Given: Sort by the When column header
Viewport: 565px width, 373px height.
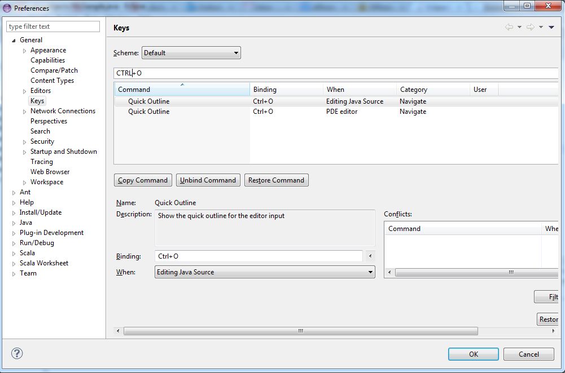Looking at the screenshot, I should pyautogui.click(x=360, y=89).
